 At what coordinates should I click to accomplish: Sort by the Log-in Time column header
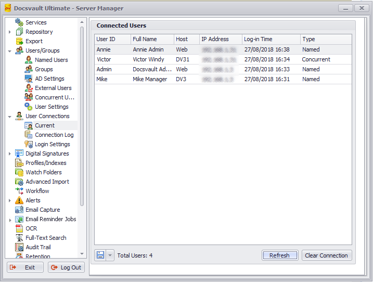click(x=271, y=39)
